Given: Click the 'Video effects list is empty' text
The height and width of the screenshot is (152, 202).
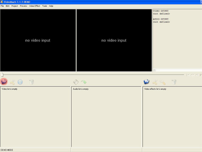Looking at the screenshot, I should point(155,89).
